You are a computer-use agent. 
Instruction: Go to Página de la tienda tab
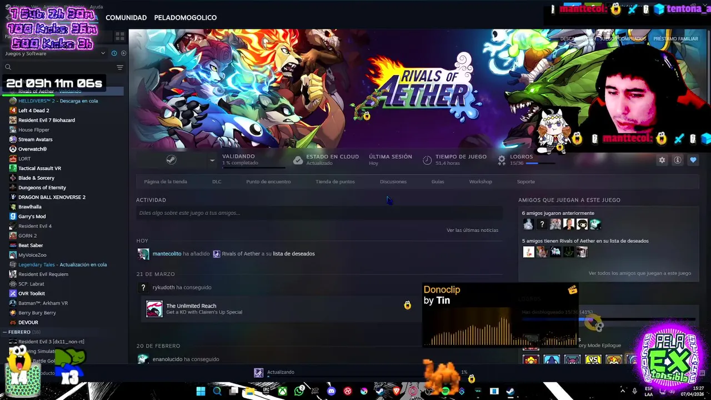[166, 182]
